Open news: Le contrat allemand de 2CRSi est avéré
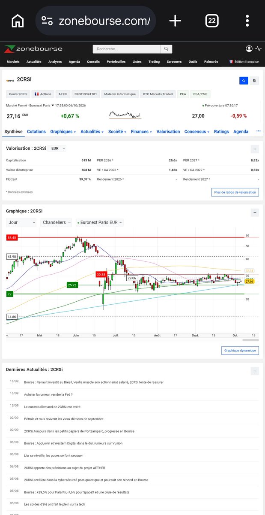 pyautogui.click(x=52, y=406)
